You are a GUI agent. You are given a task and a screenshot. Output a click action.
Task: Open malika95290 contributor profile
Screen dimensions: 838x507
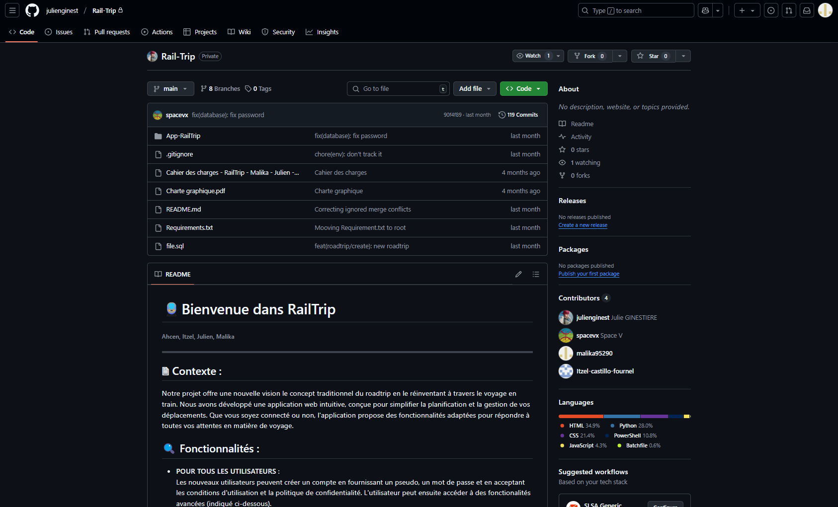594,353
